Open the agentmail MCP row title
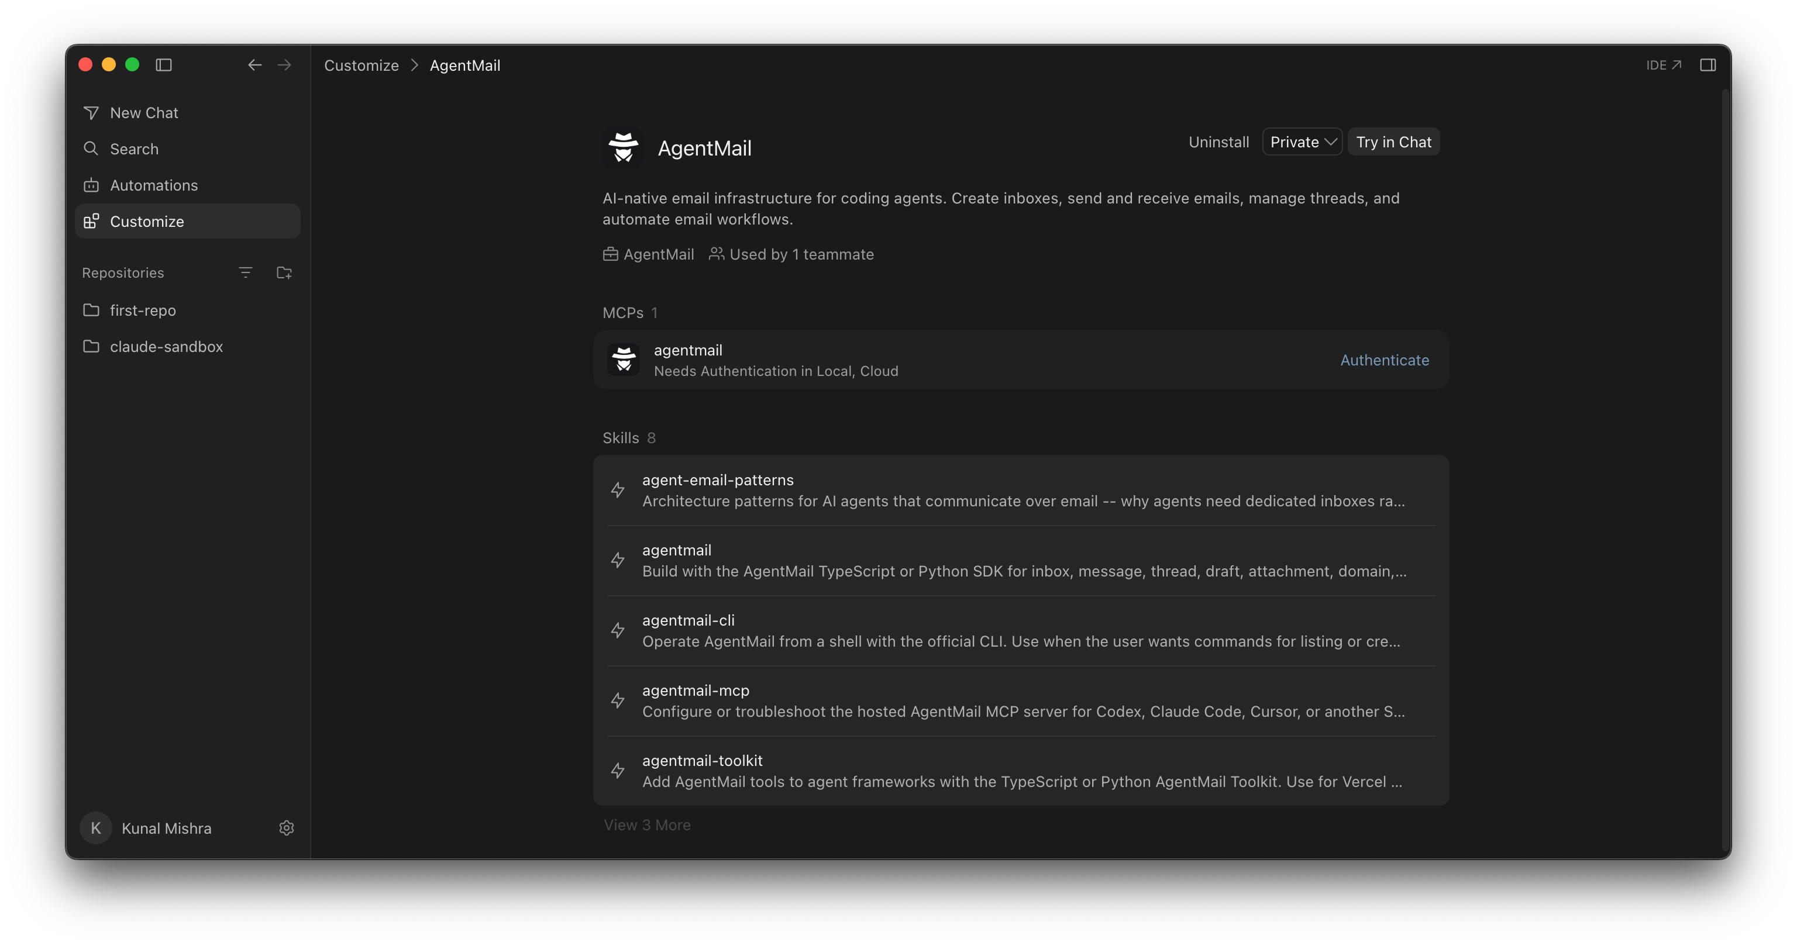 tap(688, 350)
